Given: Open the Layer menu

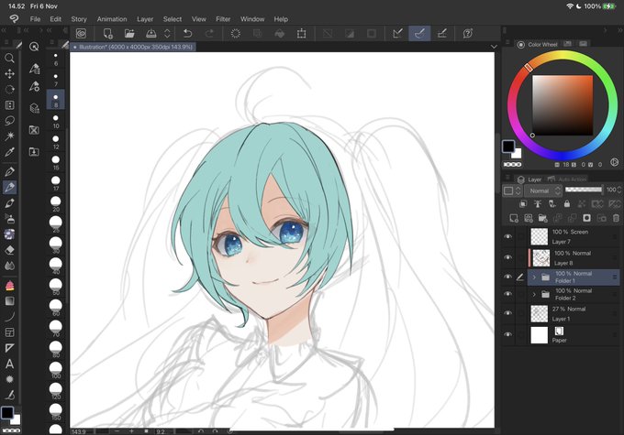Looking at the screenshot, I should click(145, 19).
